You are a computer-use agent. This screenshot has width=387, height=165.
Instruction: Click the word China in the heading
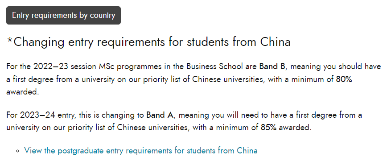click(x=275, y=42)
